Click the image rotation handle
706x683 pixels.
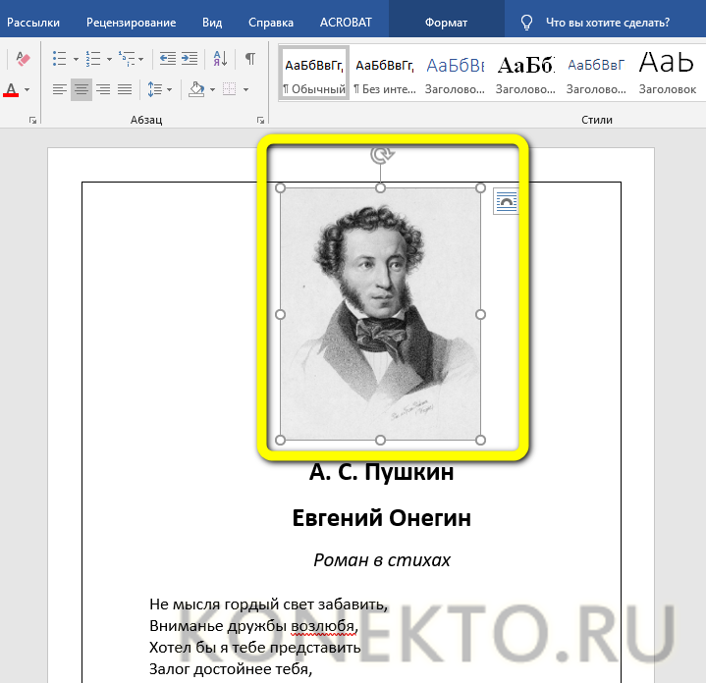[x=381, y=155]
